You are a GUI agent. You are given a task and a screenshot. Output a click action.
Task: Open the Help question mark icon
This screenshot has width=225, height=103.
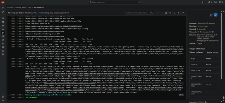(3, 97)
